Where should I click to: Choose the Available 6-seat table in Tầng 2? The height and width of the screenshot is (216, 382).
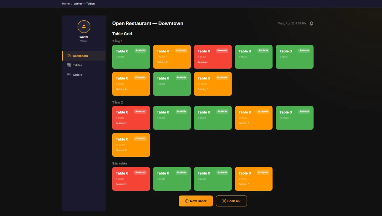pos(213,118)
